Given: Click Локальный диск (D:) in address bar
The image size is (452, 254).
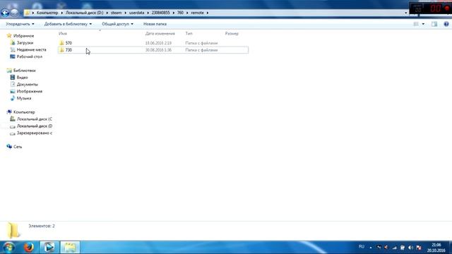Looking at the screenshot, I should (85, 13).
